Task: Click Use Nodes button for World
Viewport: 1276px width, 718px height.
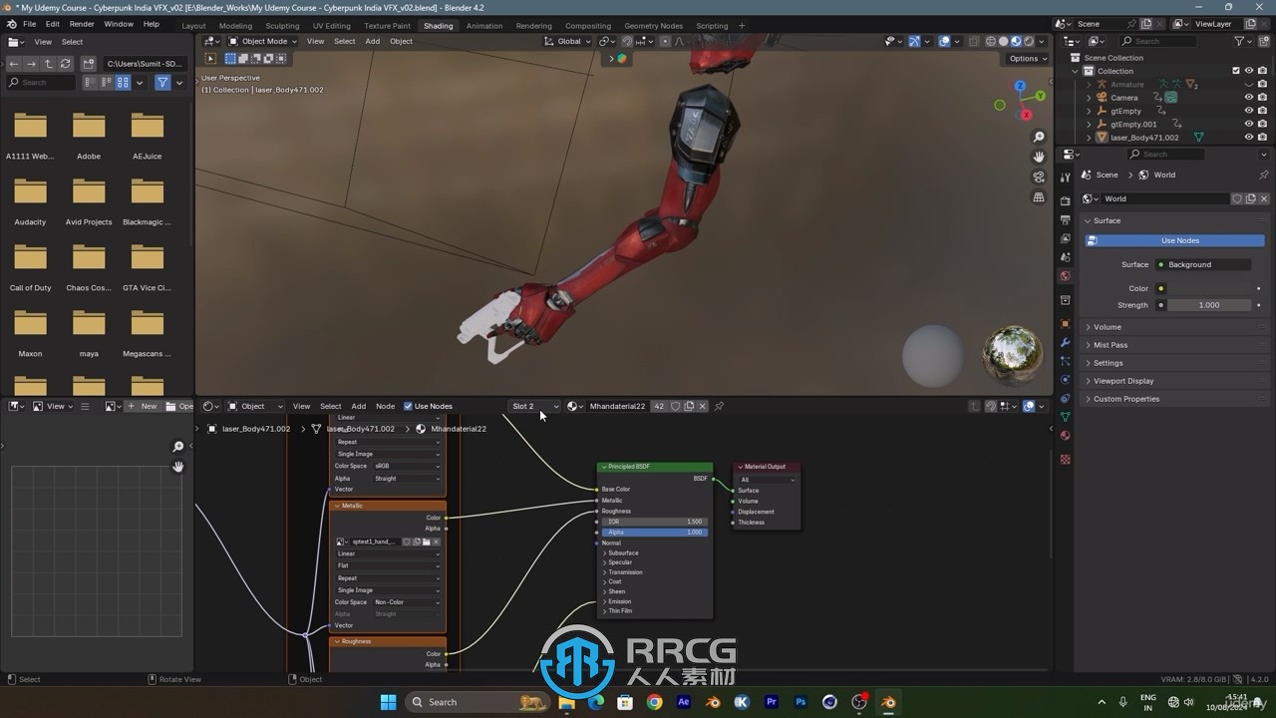Action: [x=1174, y=240]
